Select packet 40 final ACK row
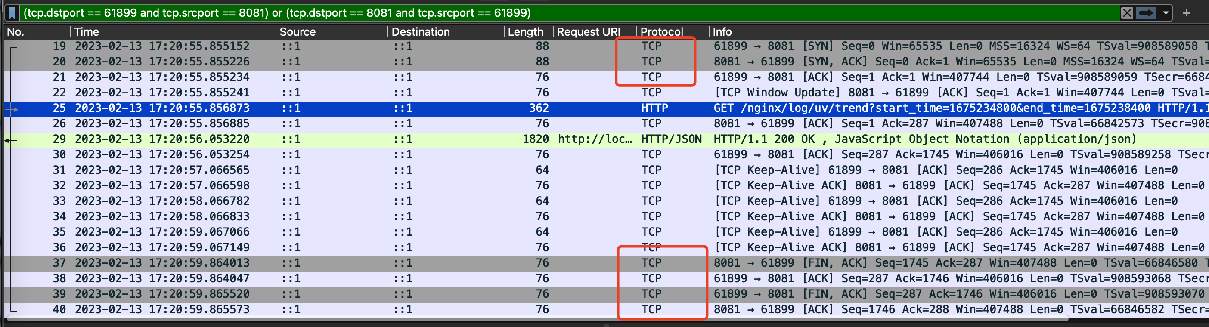Viewport: 1209px width, 327px height. point(606,309)
